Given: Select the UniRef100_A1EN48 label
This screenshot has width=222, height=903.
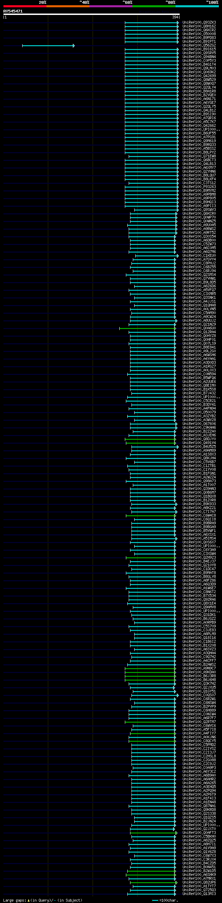Looking at the screenshot, I should click(x=199, y=802).
